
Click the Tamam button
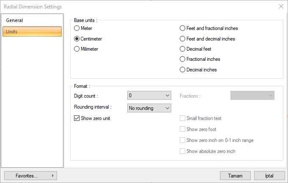click(235, 175)
